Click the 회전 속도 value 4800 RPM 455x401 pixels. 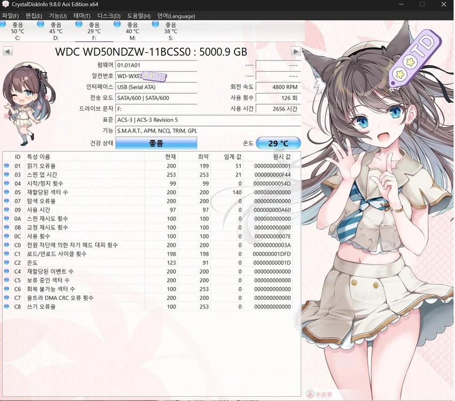(278, 87)
